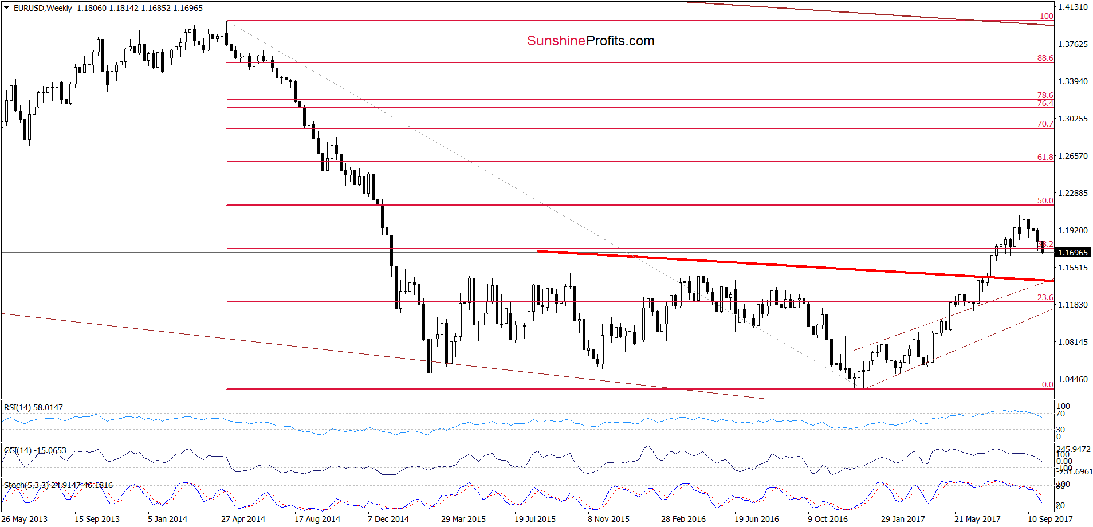Click the Fibonacci 50.0 level label
The image size is (1093, 527).
[1045, 200]
